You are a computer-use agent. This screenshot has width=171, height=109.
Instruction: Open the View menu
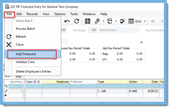coord(46,14)
